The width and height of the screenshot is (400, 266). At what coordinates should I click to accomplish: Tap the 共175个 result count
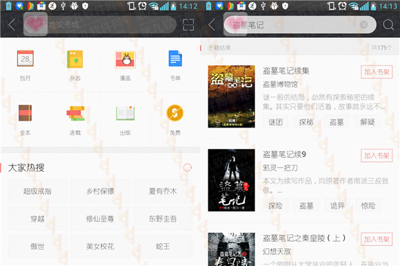pos(381,48)
